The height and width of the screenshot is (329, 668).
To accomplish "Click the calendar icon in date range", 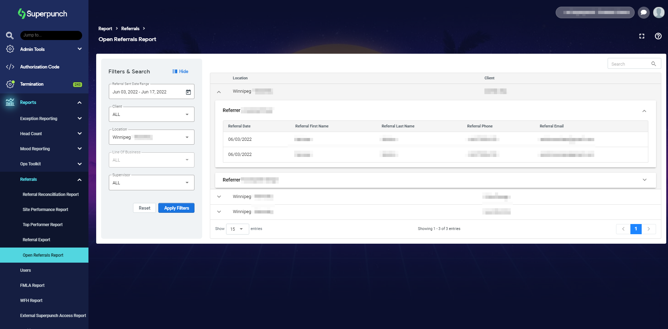I will 188,92.
